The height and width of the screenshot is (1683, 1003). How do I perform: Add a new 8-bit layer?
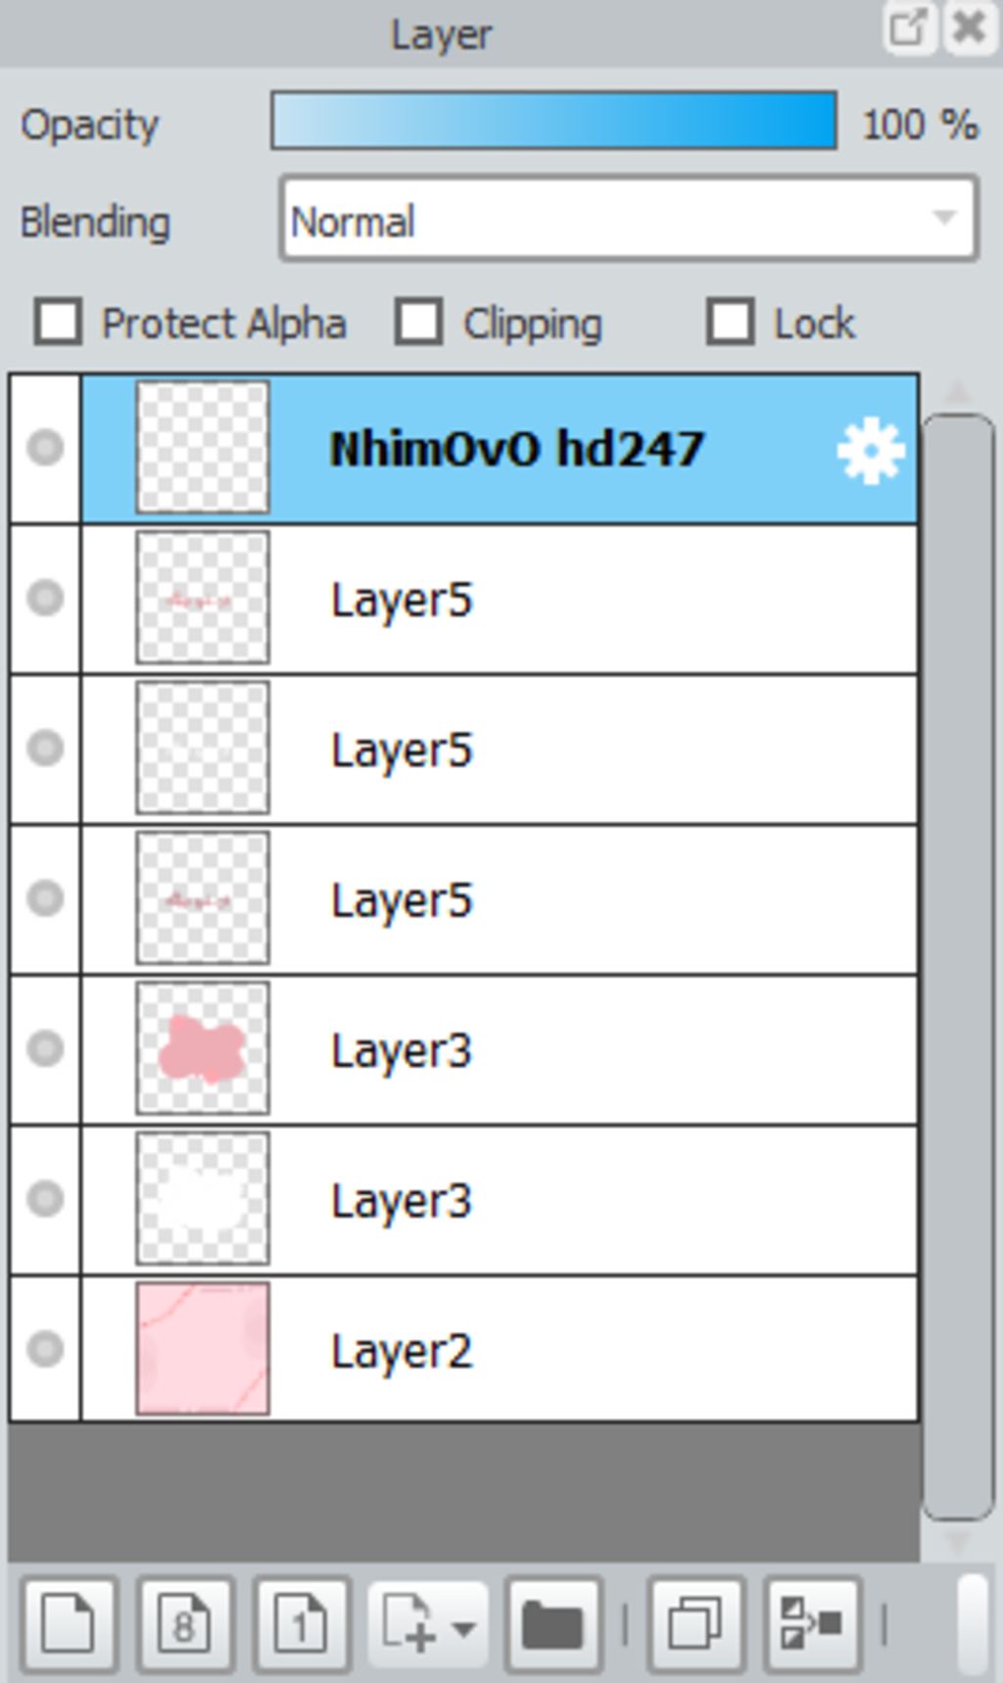pyautogui.click(x=184, y=1624)
